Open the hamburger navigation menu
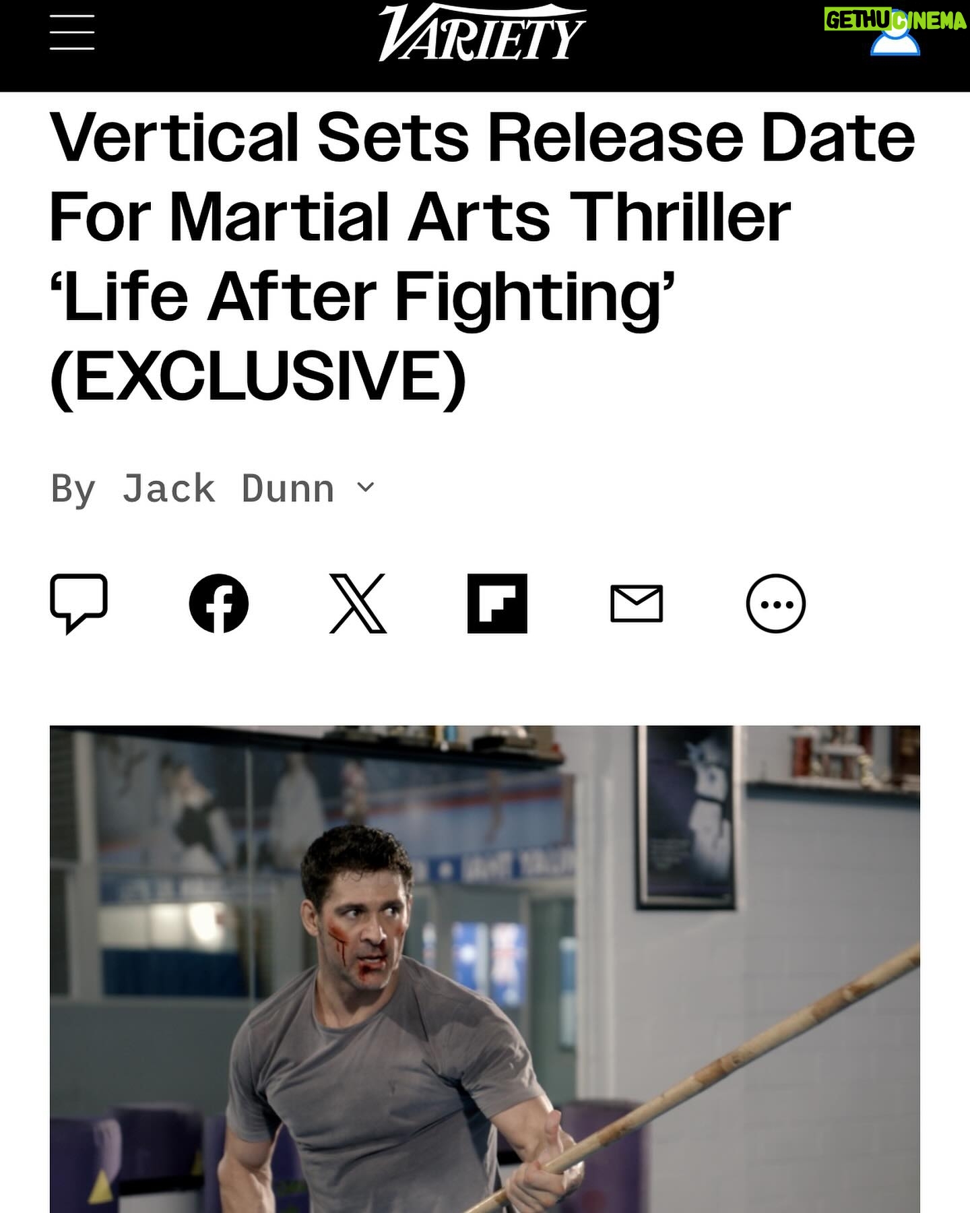The image size is (970, 1213). (72, 32)
